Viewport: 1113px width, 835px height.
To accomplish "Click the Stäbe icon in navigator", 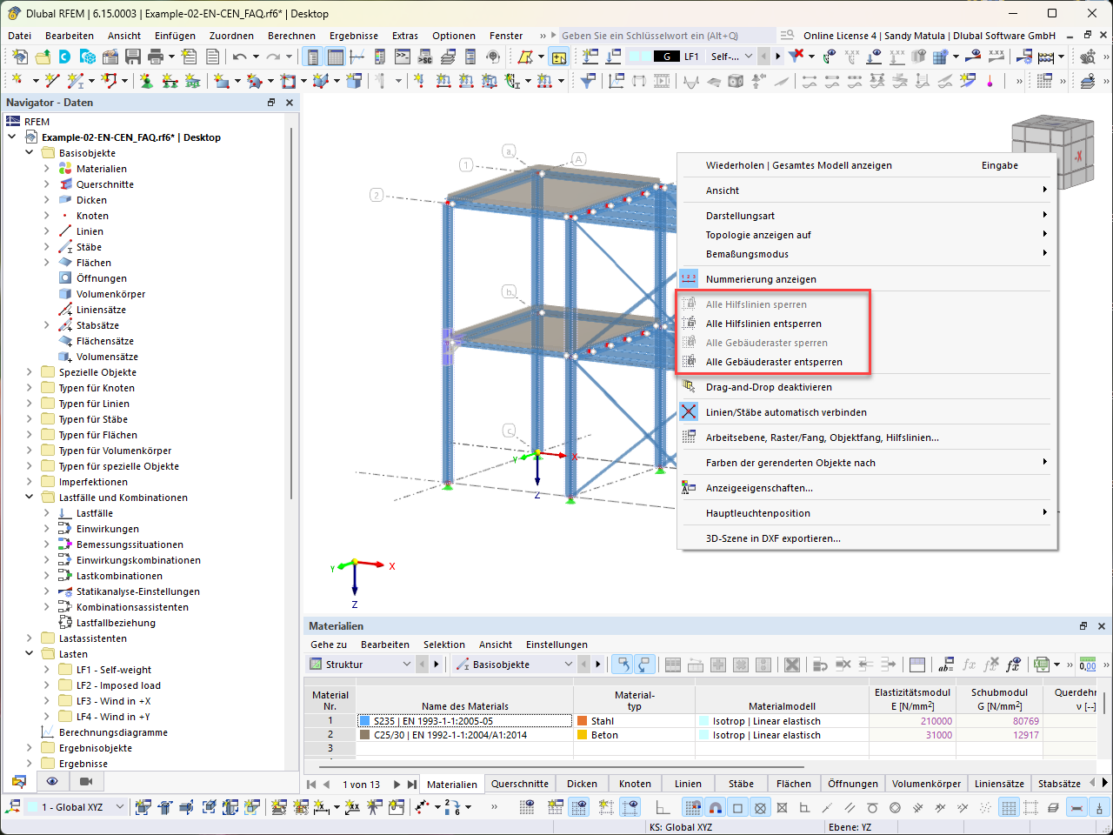I will point(65,247).
